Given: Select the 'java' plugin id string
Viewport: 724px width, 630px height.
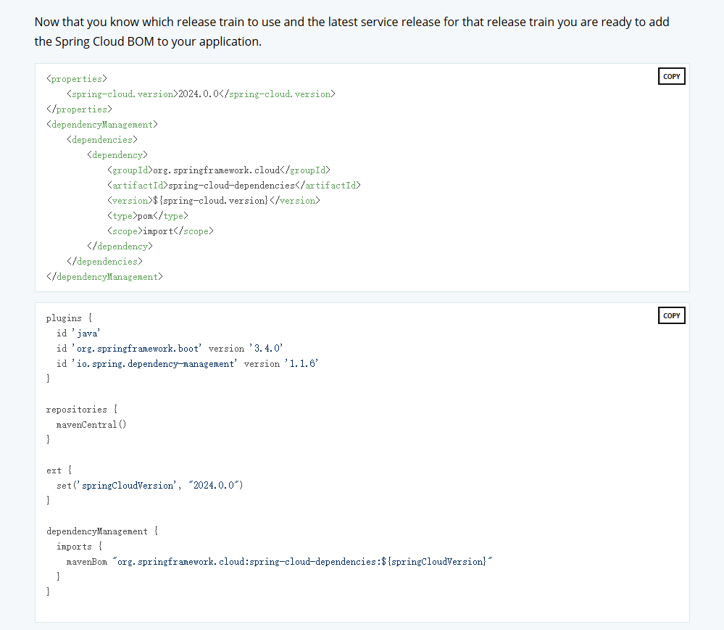Looking at the screenshot, I should click(87, 333).
